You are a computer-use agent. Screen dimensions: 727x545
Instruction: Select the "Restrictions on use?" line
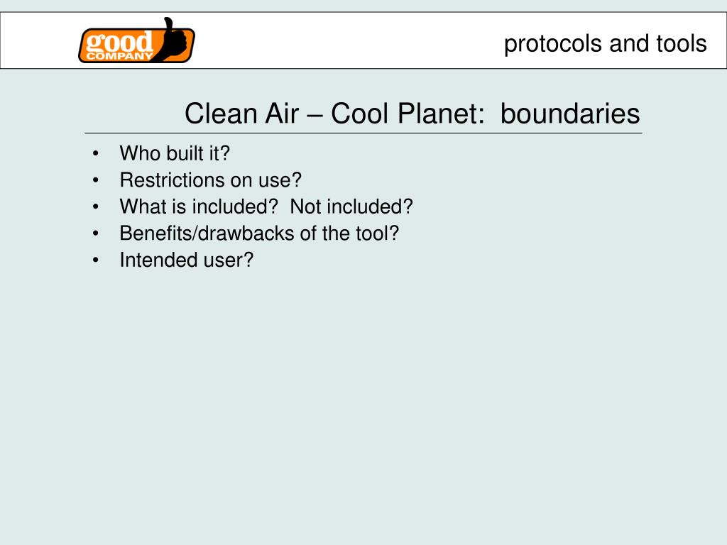(x=210, y=180)
